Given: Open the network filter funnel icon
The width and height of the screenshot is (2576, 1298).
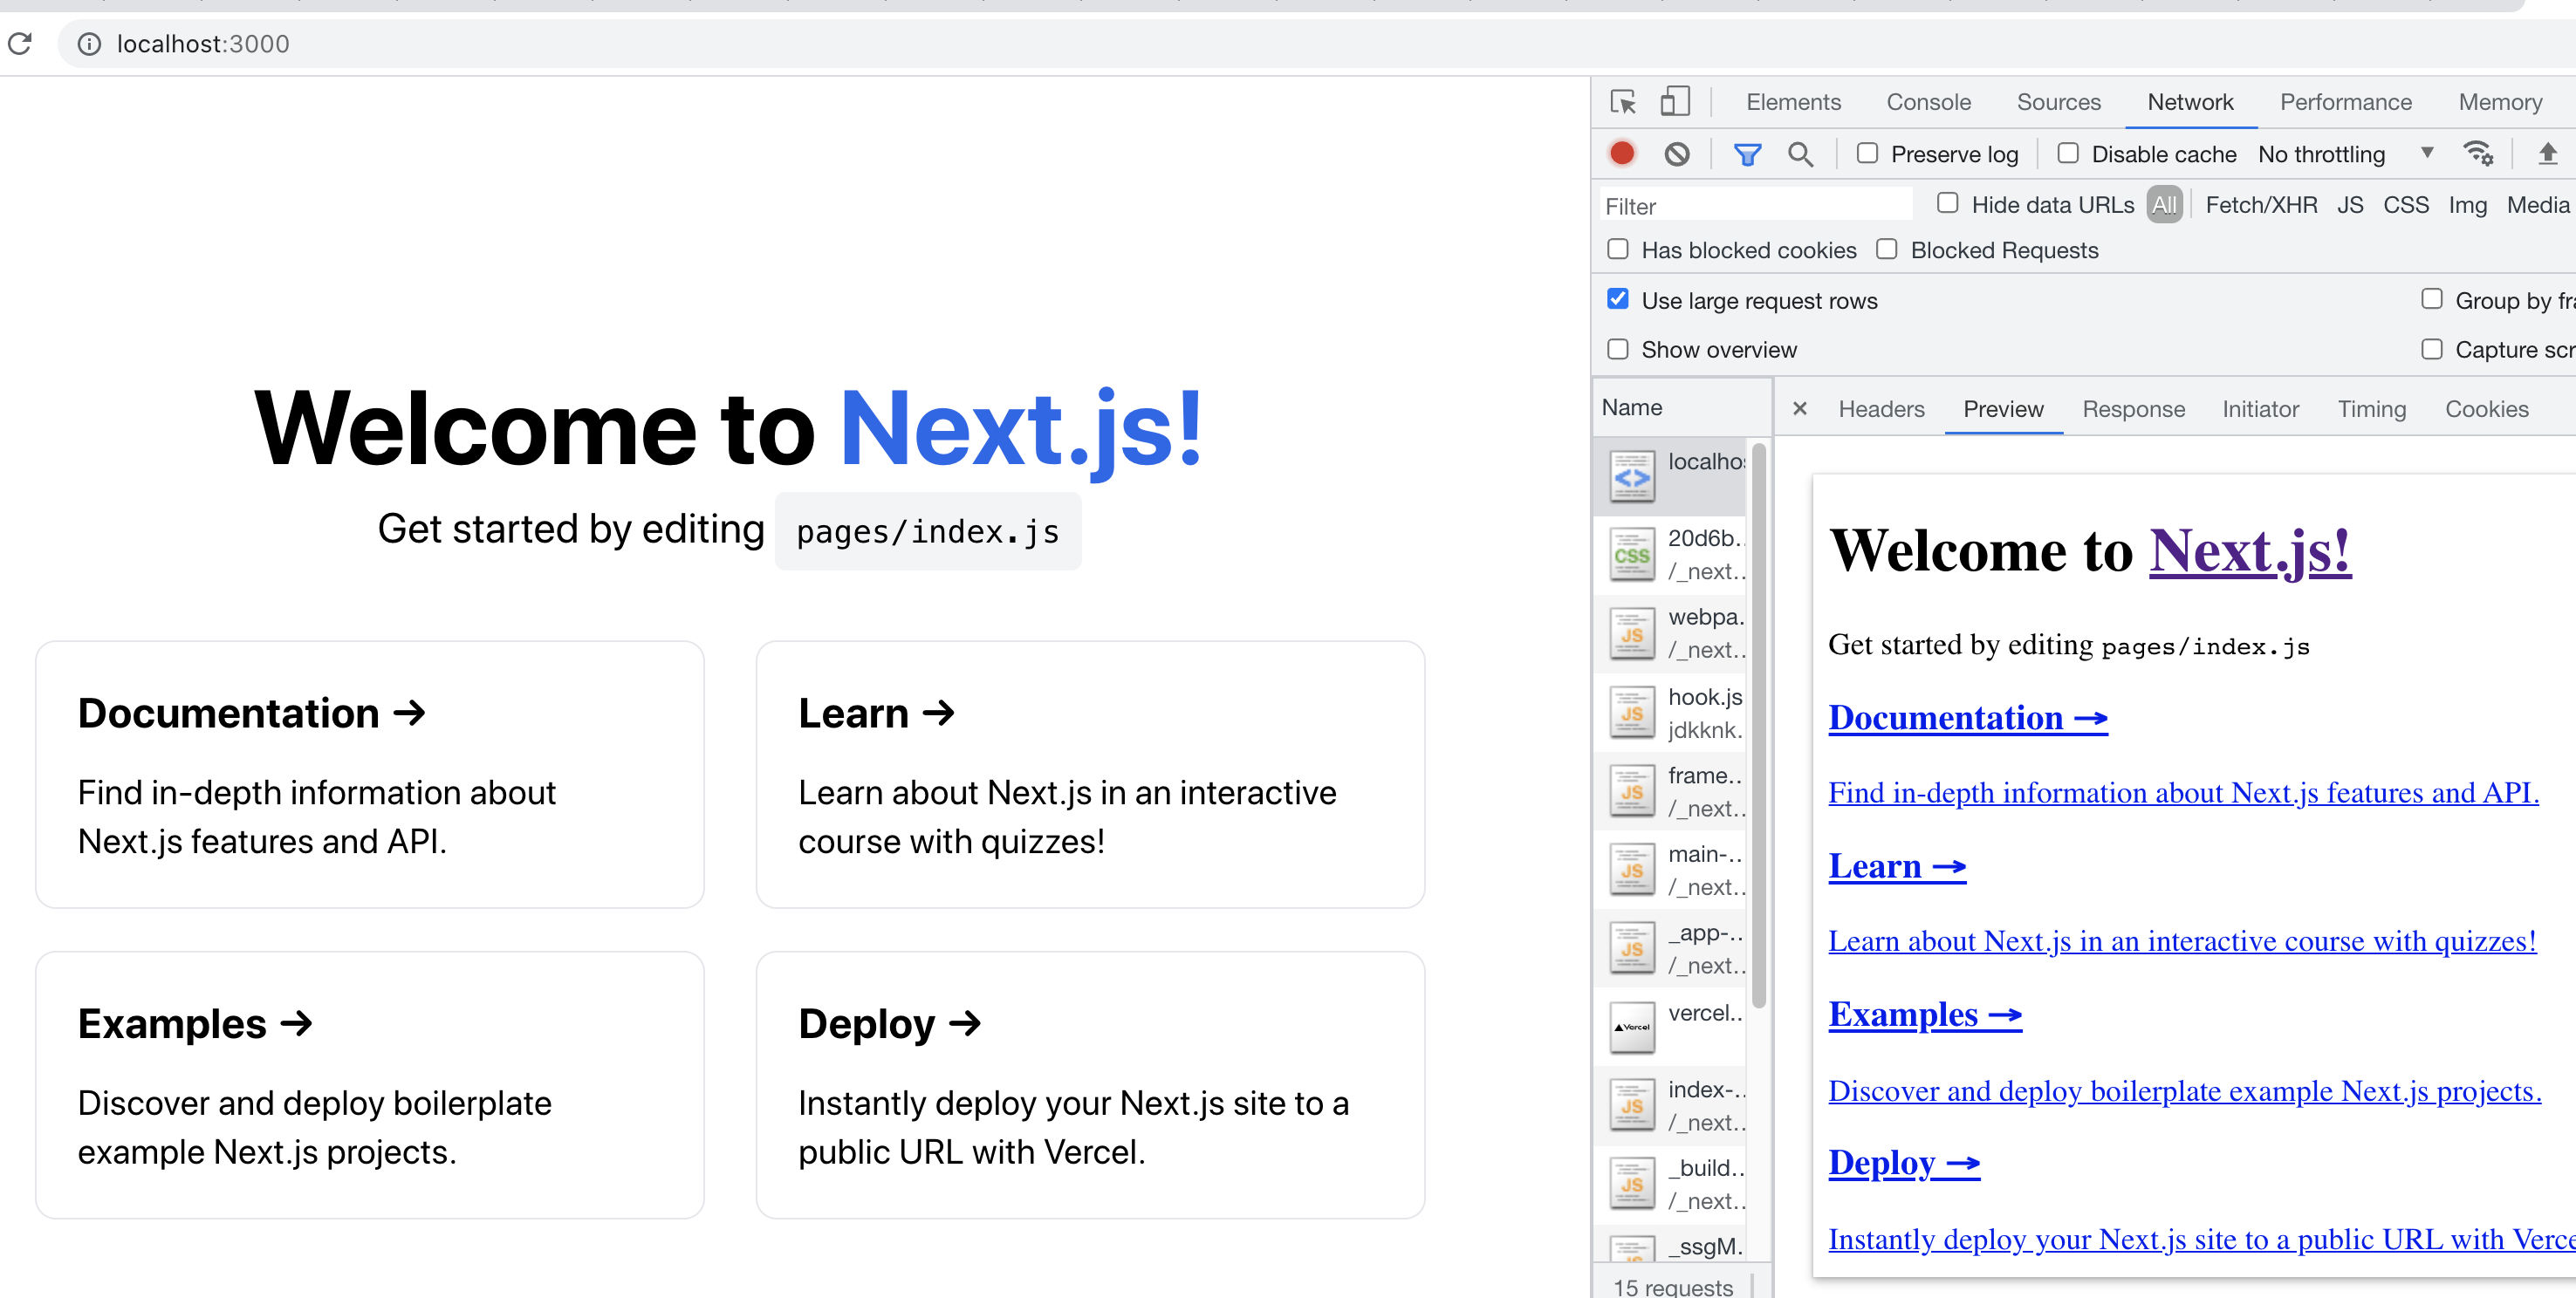Looking at the screenshot, I should (1747, 154).
